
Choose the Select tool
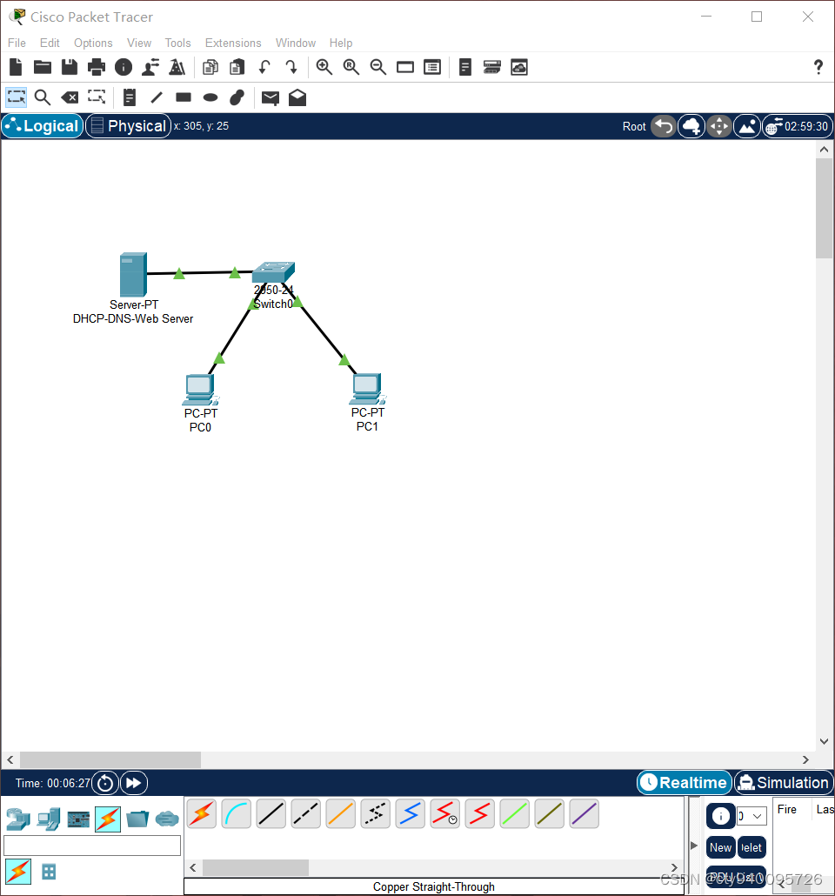click(x=16, y=97)
